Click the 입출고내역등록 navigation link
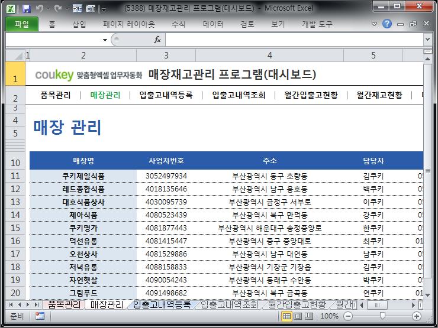The width and height of the screenshot is (438, 328). [x=166, y=95]
